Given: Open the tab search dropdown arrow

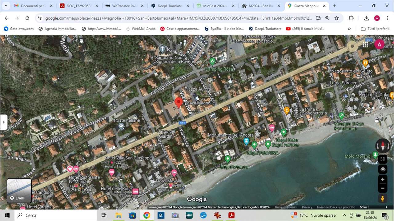Looking at the screenshot, I should click(6, 6).
